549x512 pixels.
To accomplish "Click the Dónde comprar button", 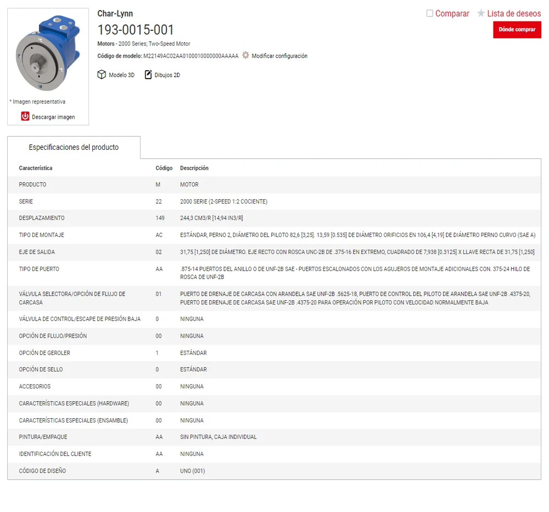I will coord(517,30).
